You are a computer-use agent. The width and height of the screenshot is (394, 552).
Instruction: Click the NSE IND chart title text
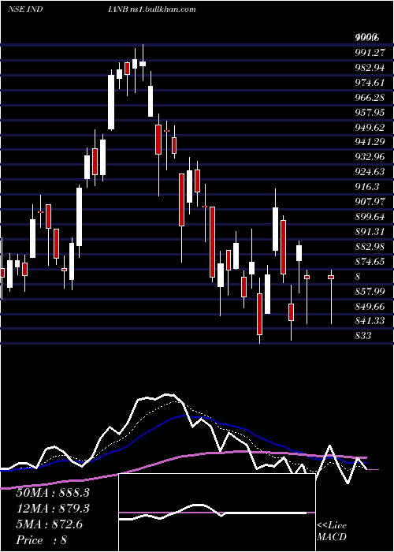25,9
